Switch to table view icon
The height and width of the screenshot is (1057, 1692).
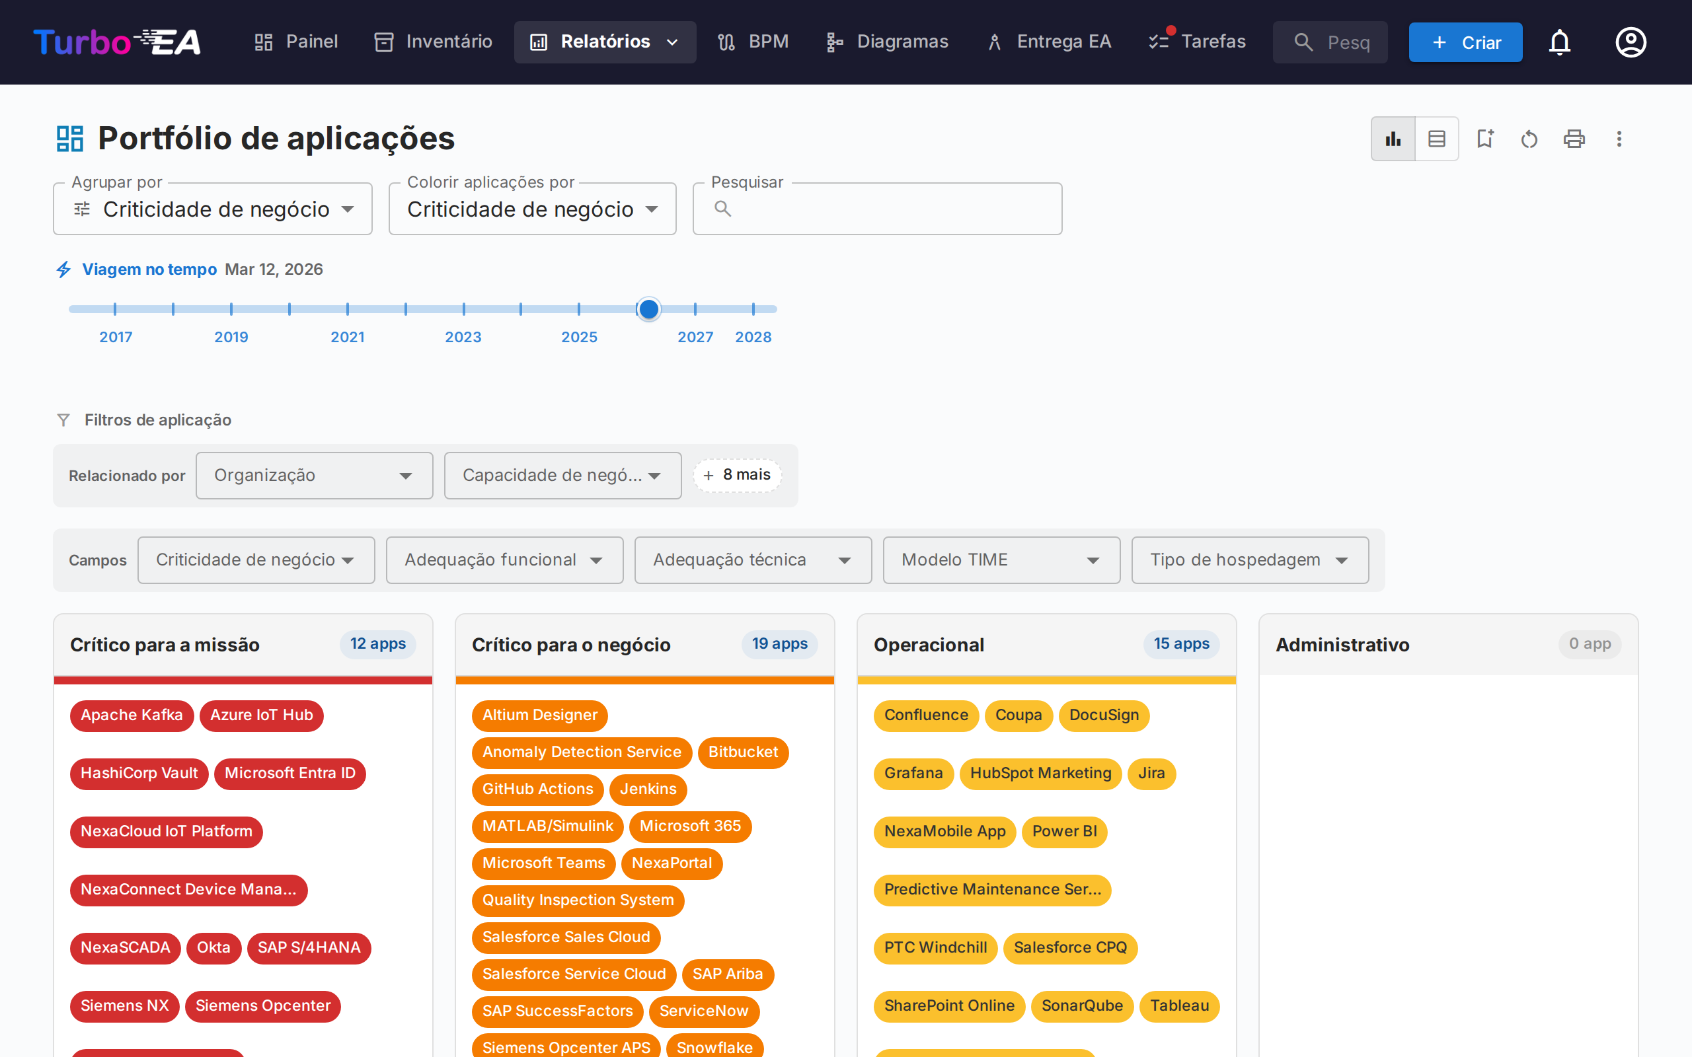1436,139
